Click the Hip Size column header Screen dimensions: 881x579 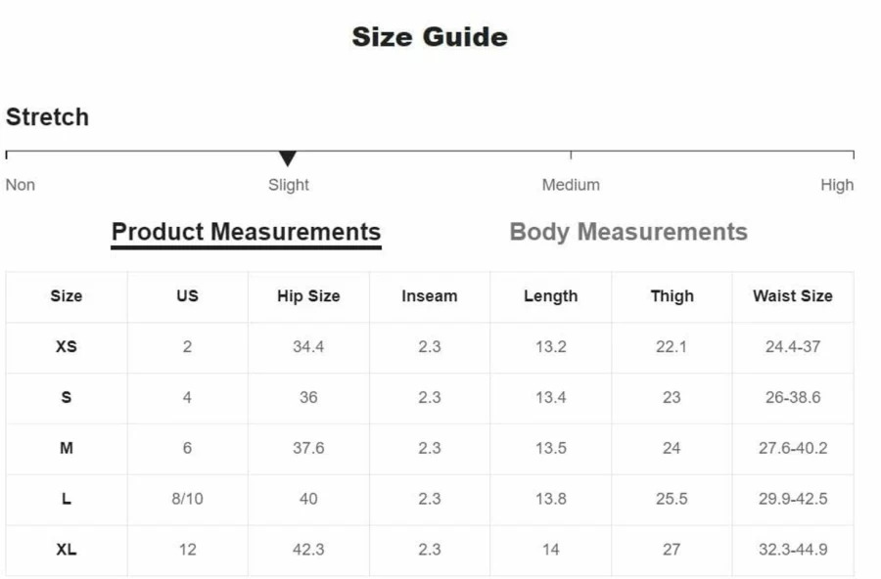click(x=308, y=296)
